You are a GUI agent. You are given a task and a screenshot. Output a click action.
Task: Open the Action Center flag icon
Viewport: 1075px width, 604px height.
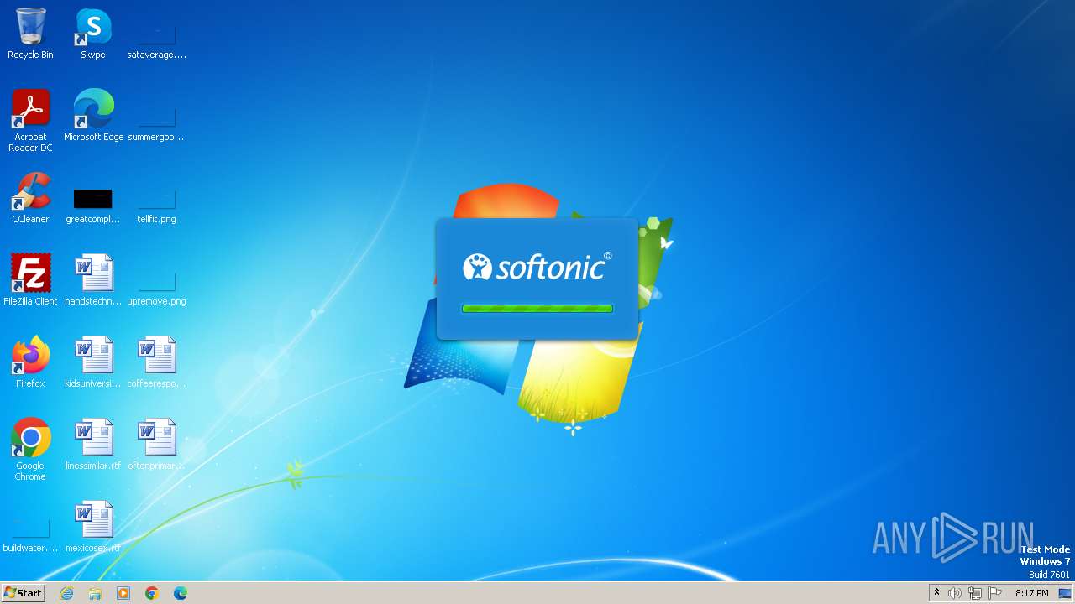[995, 593]
